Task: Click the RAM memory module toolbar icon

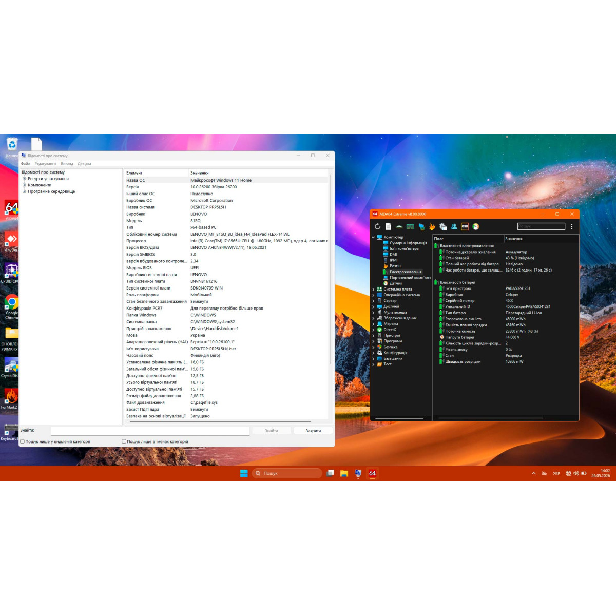Action: (410, 226)
